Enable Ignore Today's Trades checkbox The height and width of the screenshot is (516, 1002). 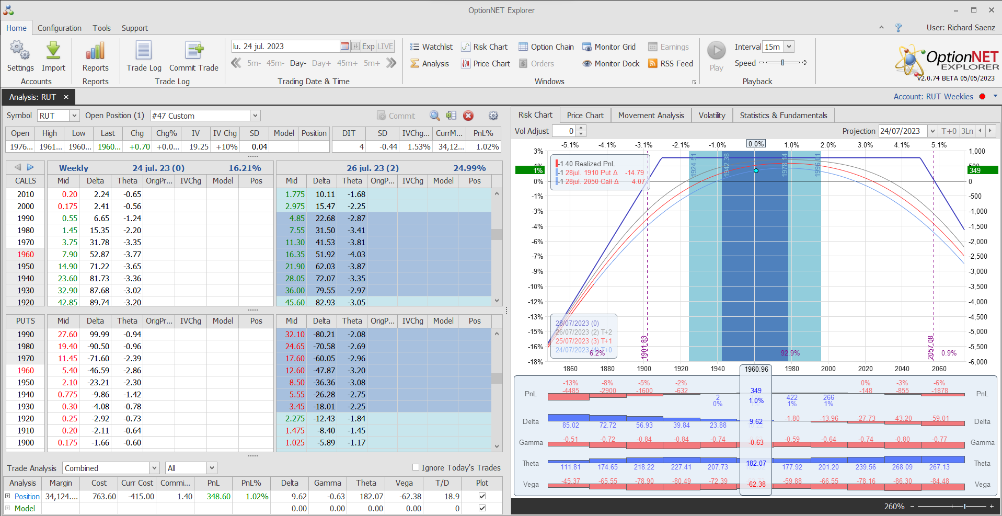coord(416,467)
